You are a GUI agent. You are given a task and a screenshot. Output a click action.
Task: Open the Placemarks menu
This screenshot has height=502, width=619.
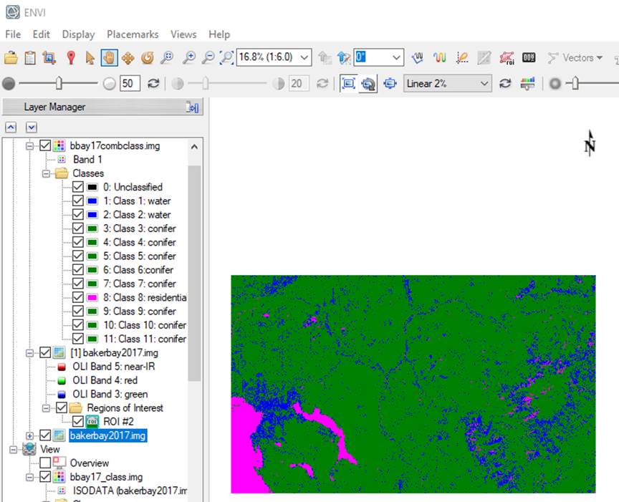click(133, 34)
